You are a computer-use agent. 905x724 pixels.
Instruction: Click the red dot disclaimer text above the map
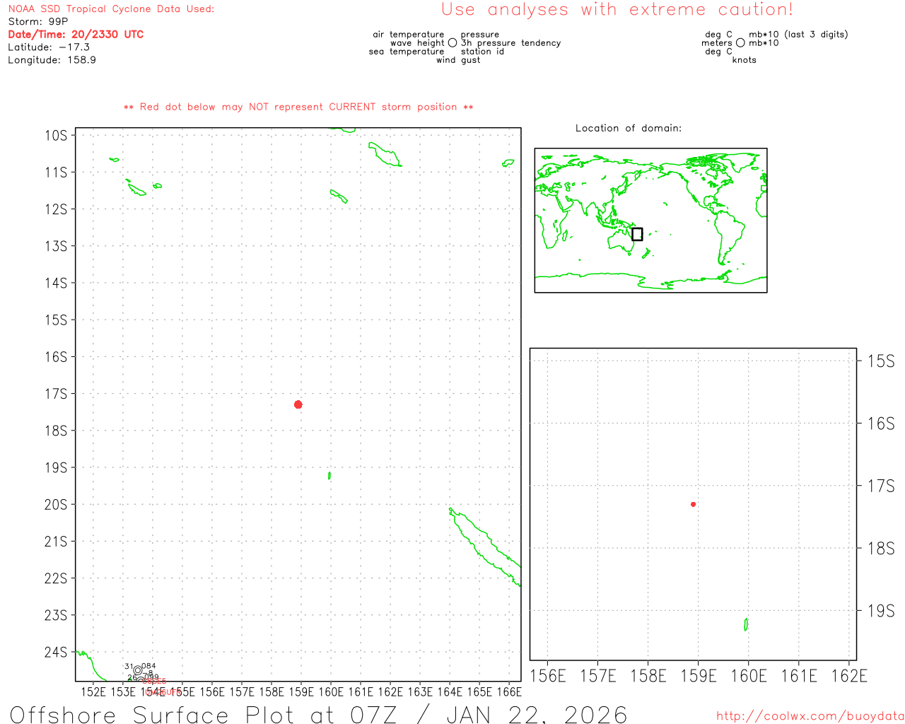tap(298, 107)
